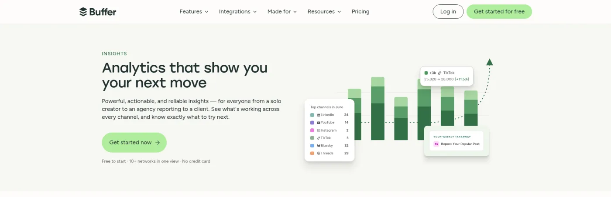
Task: Click the teal swatch beside LinkedIn
Action: click(312, 115)
